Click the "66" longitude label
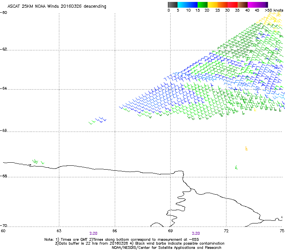The image size is (285, 250). pyautogui.click(x=115, y=231)
